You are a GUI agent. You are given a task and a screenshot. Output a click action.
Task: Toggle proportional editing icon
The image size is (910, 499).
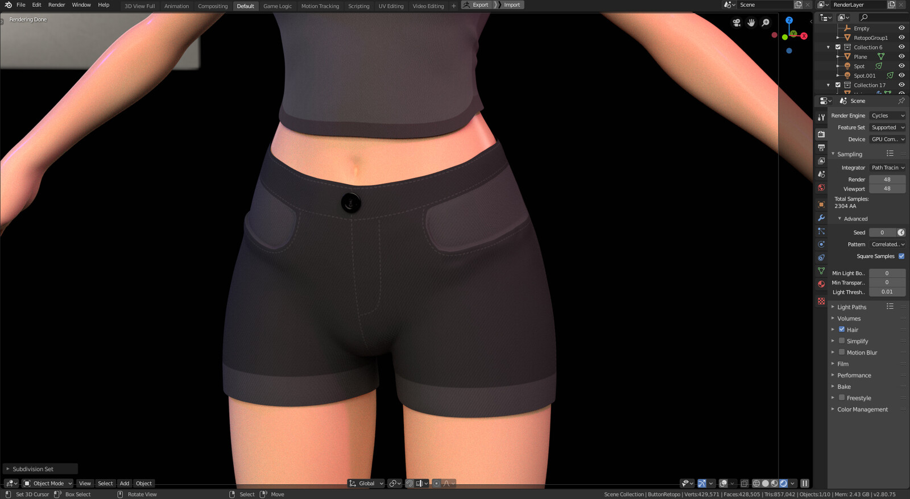point(436,484)
